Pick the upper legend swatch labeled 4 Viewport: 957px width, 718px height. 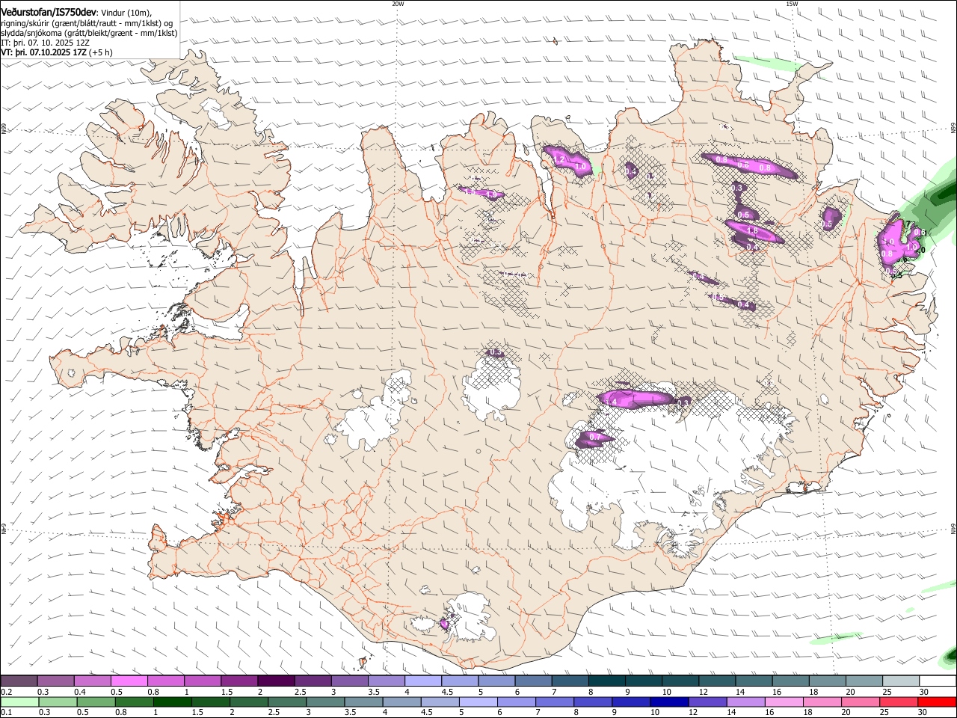423,681
